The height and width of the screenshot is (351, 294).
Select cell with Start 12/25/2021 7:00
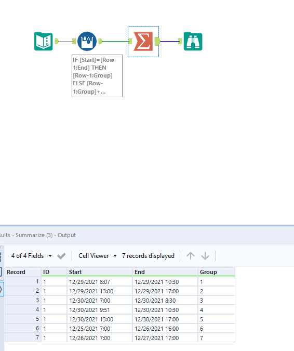click(100, 329)
